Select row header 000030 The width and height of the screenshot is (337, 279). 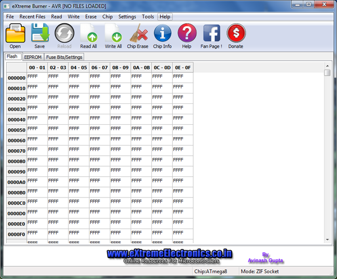pyautogui.click(x=17, y=109)
